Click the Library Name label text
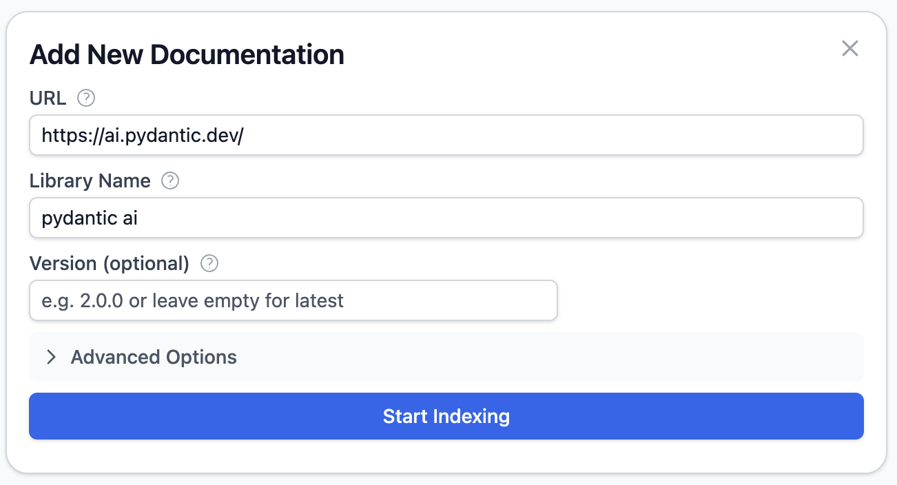This screenshot has height=485, width=897. pos(90,181)
